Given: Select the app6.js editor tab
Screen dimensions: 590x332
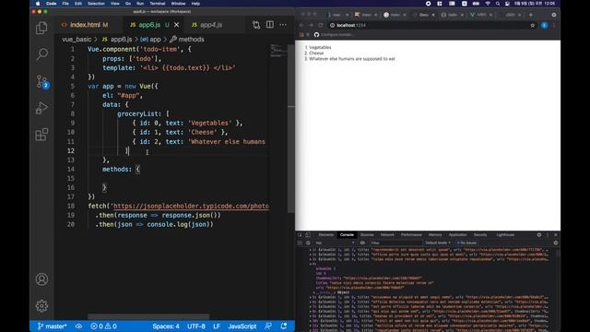Looking at the screenshot, I should (149, 25).
